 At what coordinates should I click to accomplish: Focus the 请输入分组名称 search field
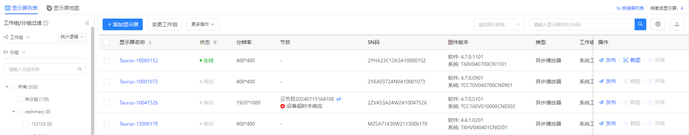coord(45,69)
